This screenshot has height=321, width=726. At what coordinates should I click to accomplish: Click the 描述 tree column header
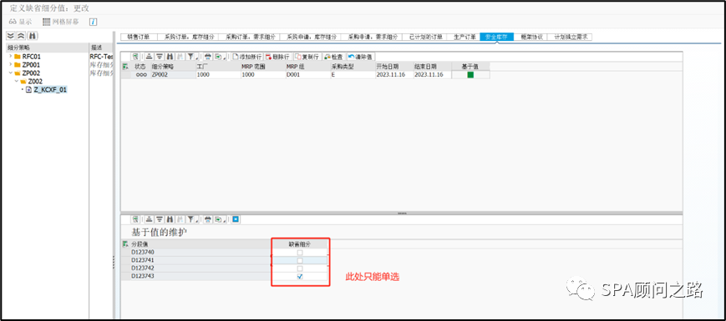[x=101, y=48]
